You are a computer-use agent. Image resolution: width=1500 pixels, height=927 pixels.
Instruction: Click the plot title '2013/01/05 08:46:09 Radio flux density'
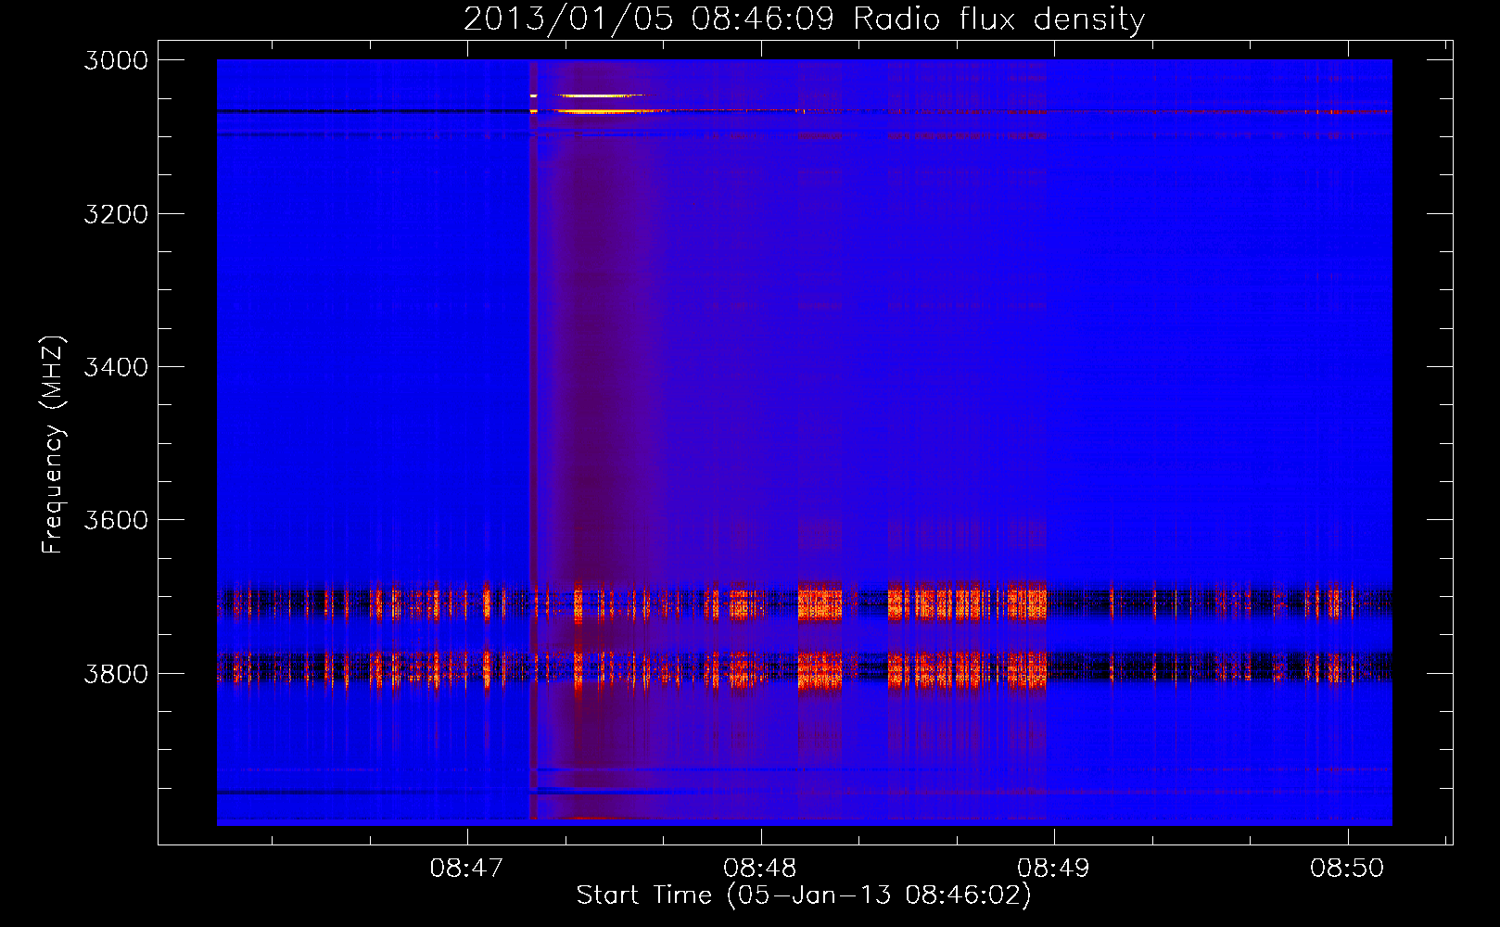[805, 19]
